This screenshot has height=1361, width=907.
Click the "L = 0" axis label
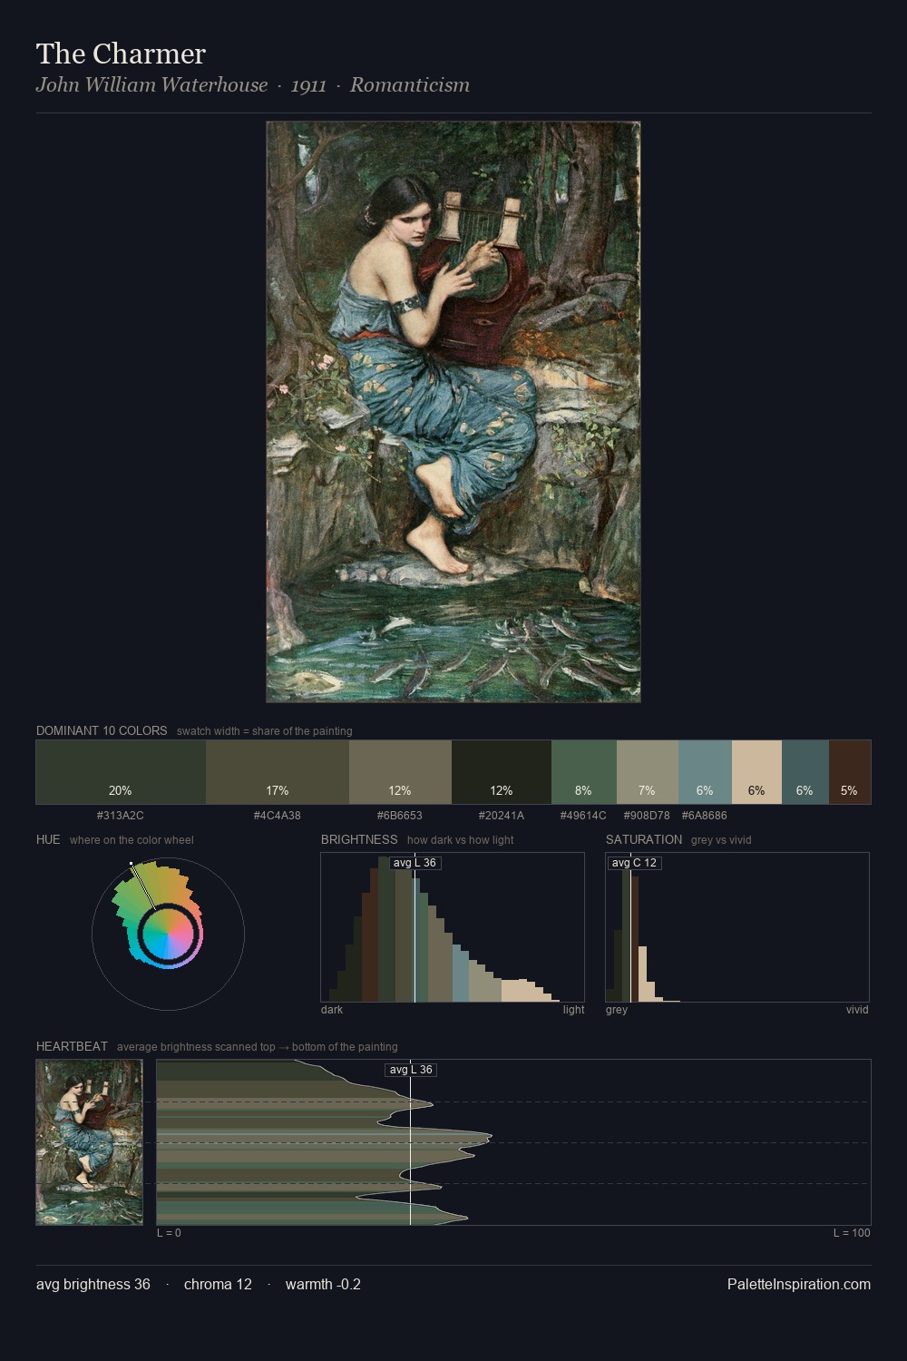click(x=169, y=1233)
